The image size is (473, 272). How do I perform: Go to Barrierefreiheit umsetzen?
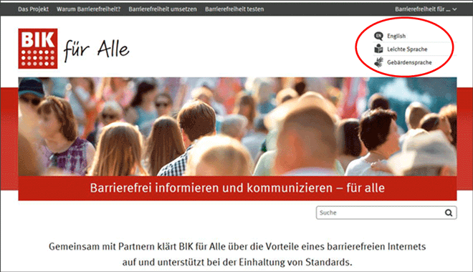(x=163, y=9)
